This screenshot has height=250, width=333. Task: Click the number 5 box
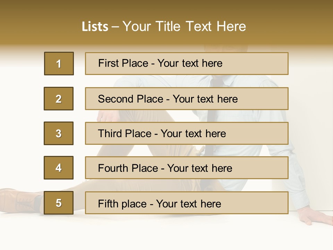click(x=59, y=203)
